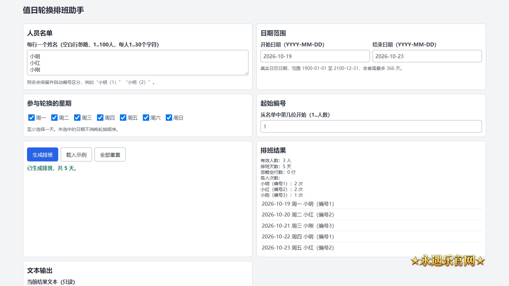Click the 已生成排班 status message
This screenshot has width=509, height=286.
(x=52, y=168)
